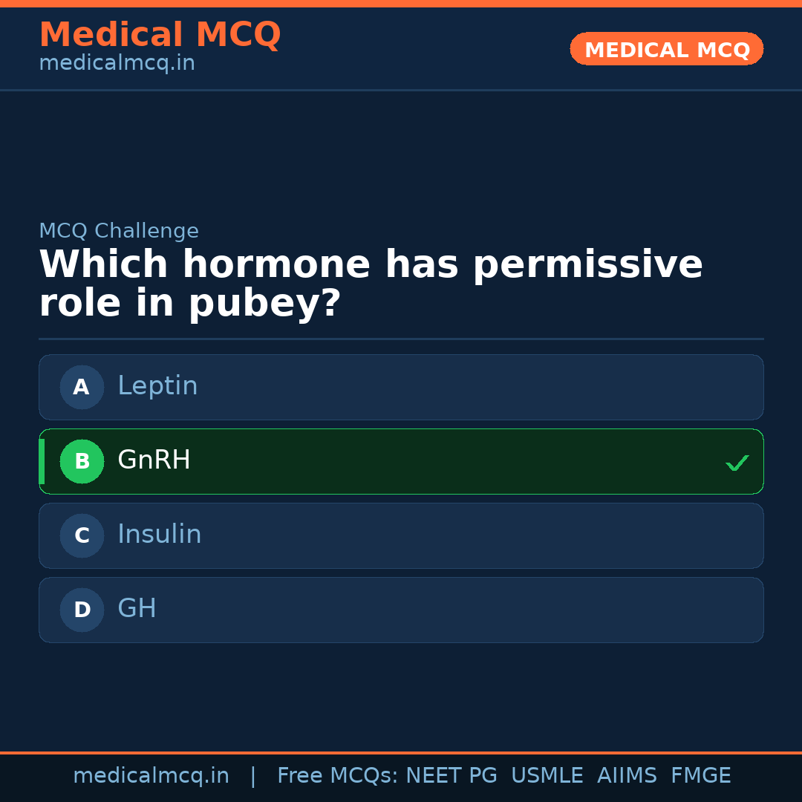Viewport: 802px width, 802px height.
Task: Click the large orange Medical MCQ title
Action: coord(160,34)
